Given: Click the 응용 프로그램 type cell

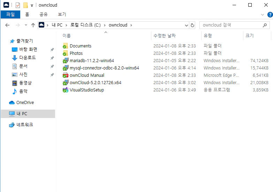Looking at the screenshot, I should click(217, 90).
